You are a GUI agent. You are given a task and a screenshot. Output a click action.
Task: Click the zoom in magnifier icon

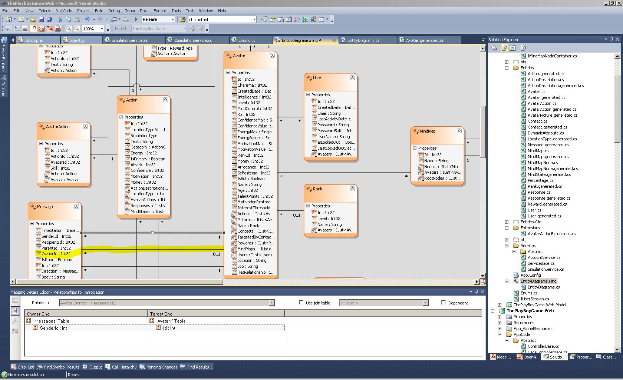[x=69, y=29]
